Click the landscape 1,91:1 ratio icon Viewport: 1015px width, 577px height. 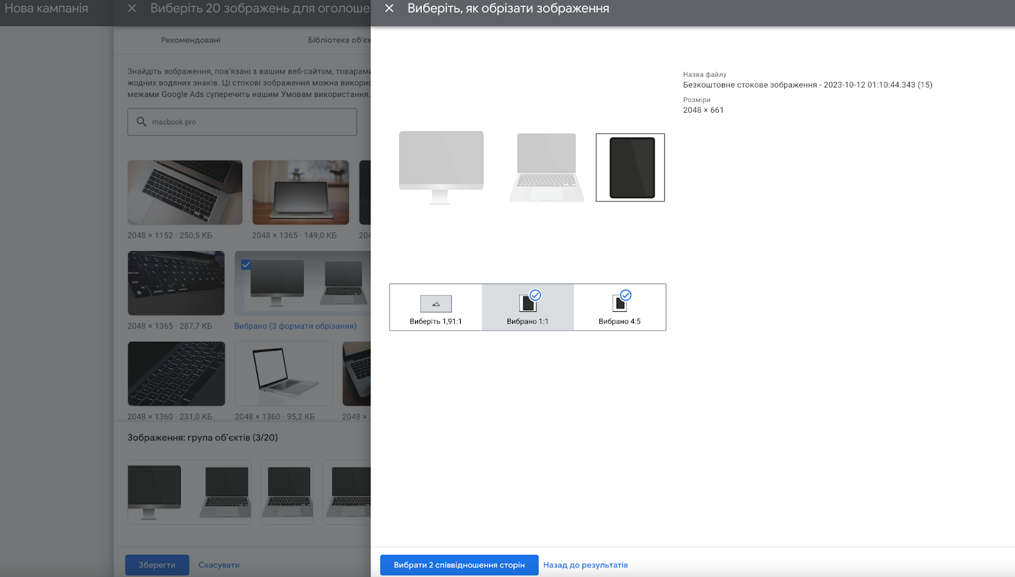point(436,304)
